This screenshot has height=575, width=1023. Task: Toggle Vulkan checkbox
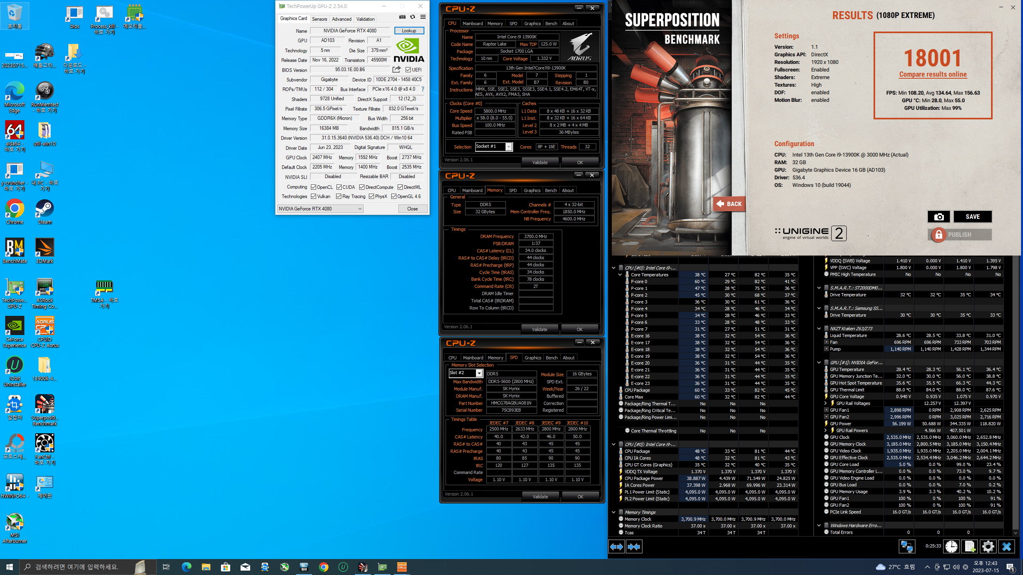(314, 196)
